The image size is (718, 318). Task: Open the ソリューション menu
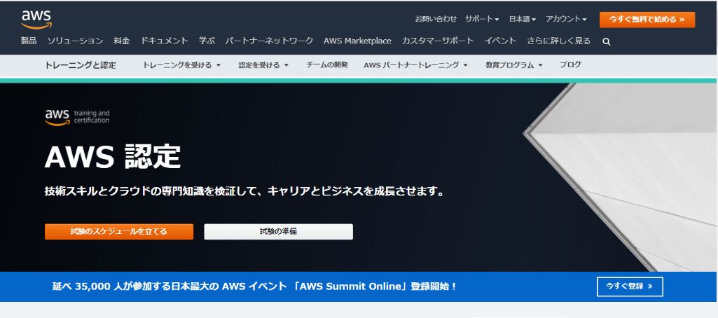[75, 41]
